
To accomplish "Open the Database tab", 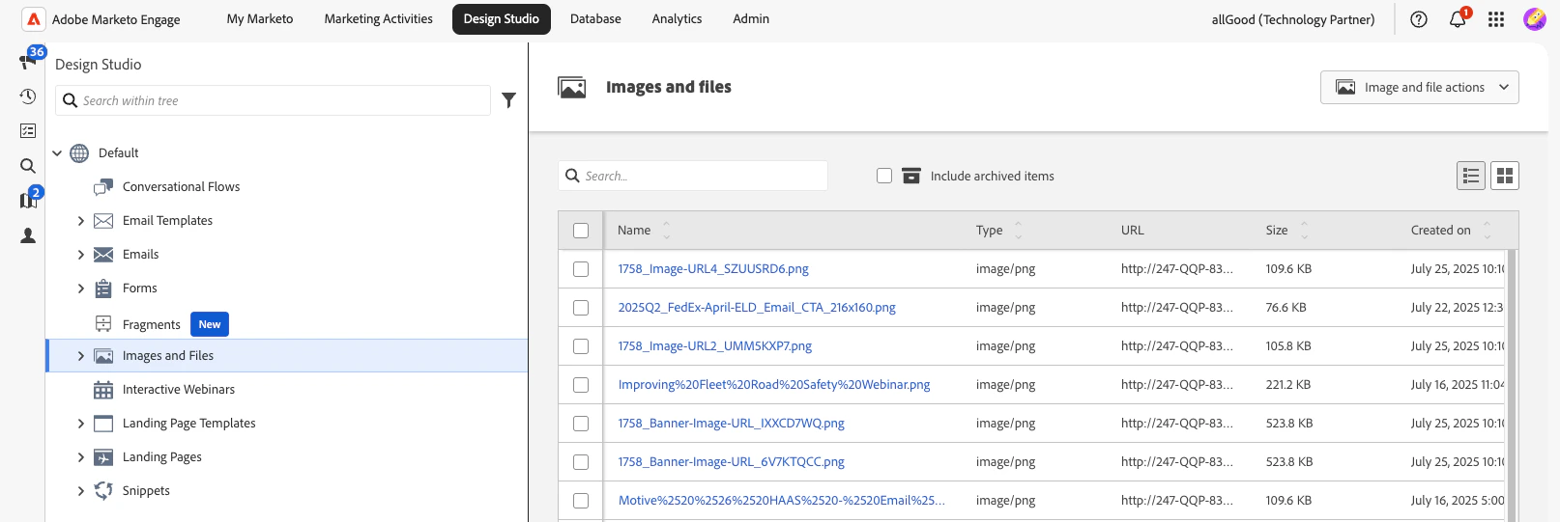I will (x=595, y=19).
